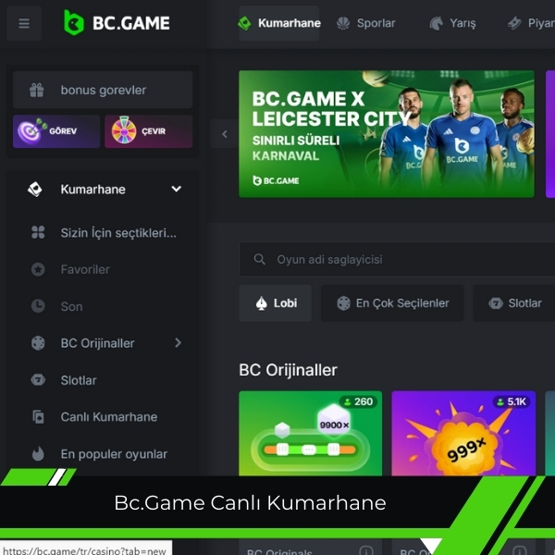Screen dimensions: 555x555
Task: Open the 999x crash game thumbnail
Action: point(463,433)
